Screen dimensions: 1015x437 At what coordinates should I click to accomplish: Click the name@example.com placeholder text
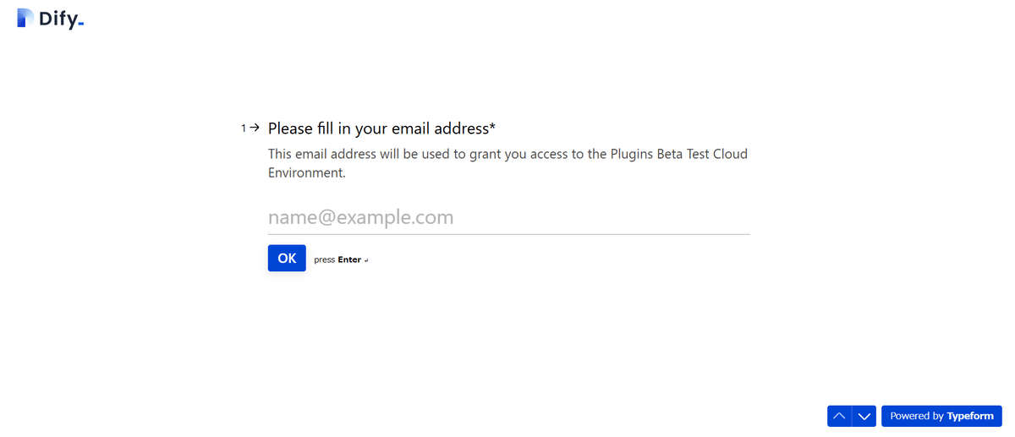tap(361, 217)
